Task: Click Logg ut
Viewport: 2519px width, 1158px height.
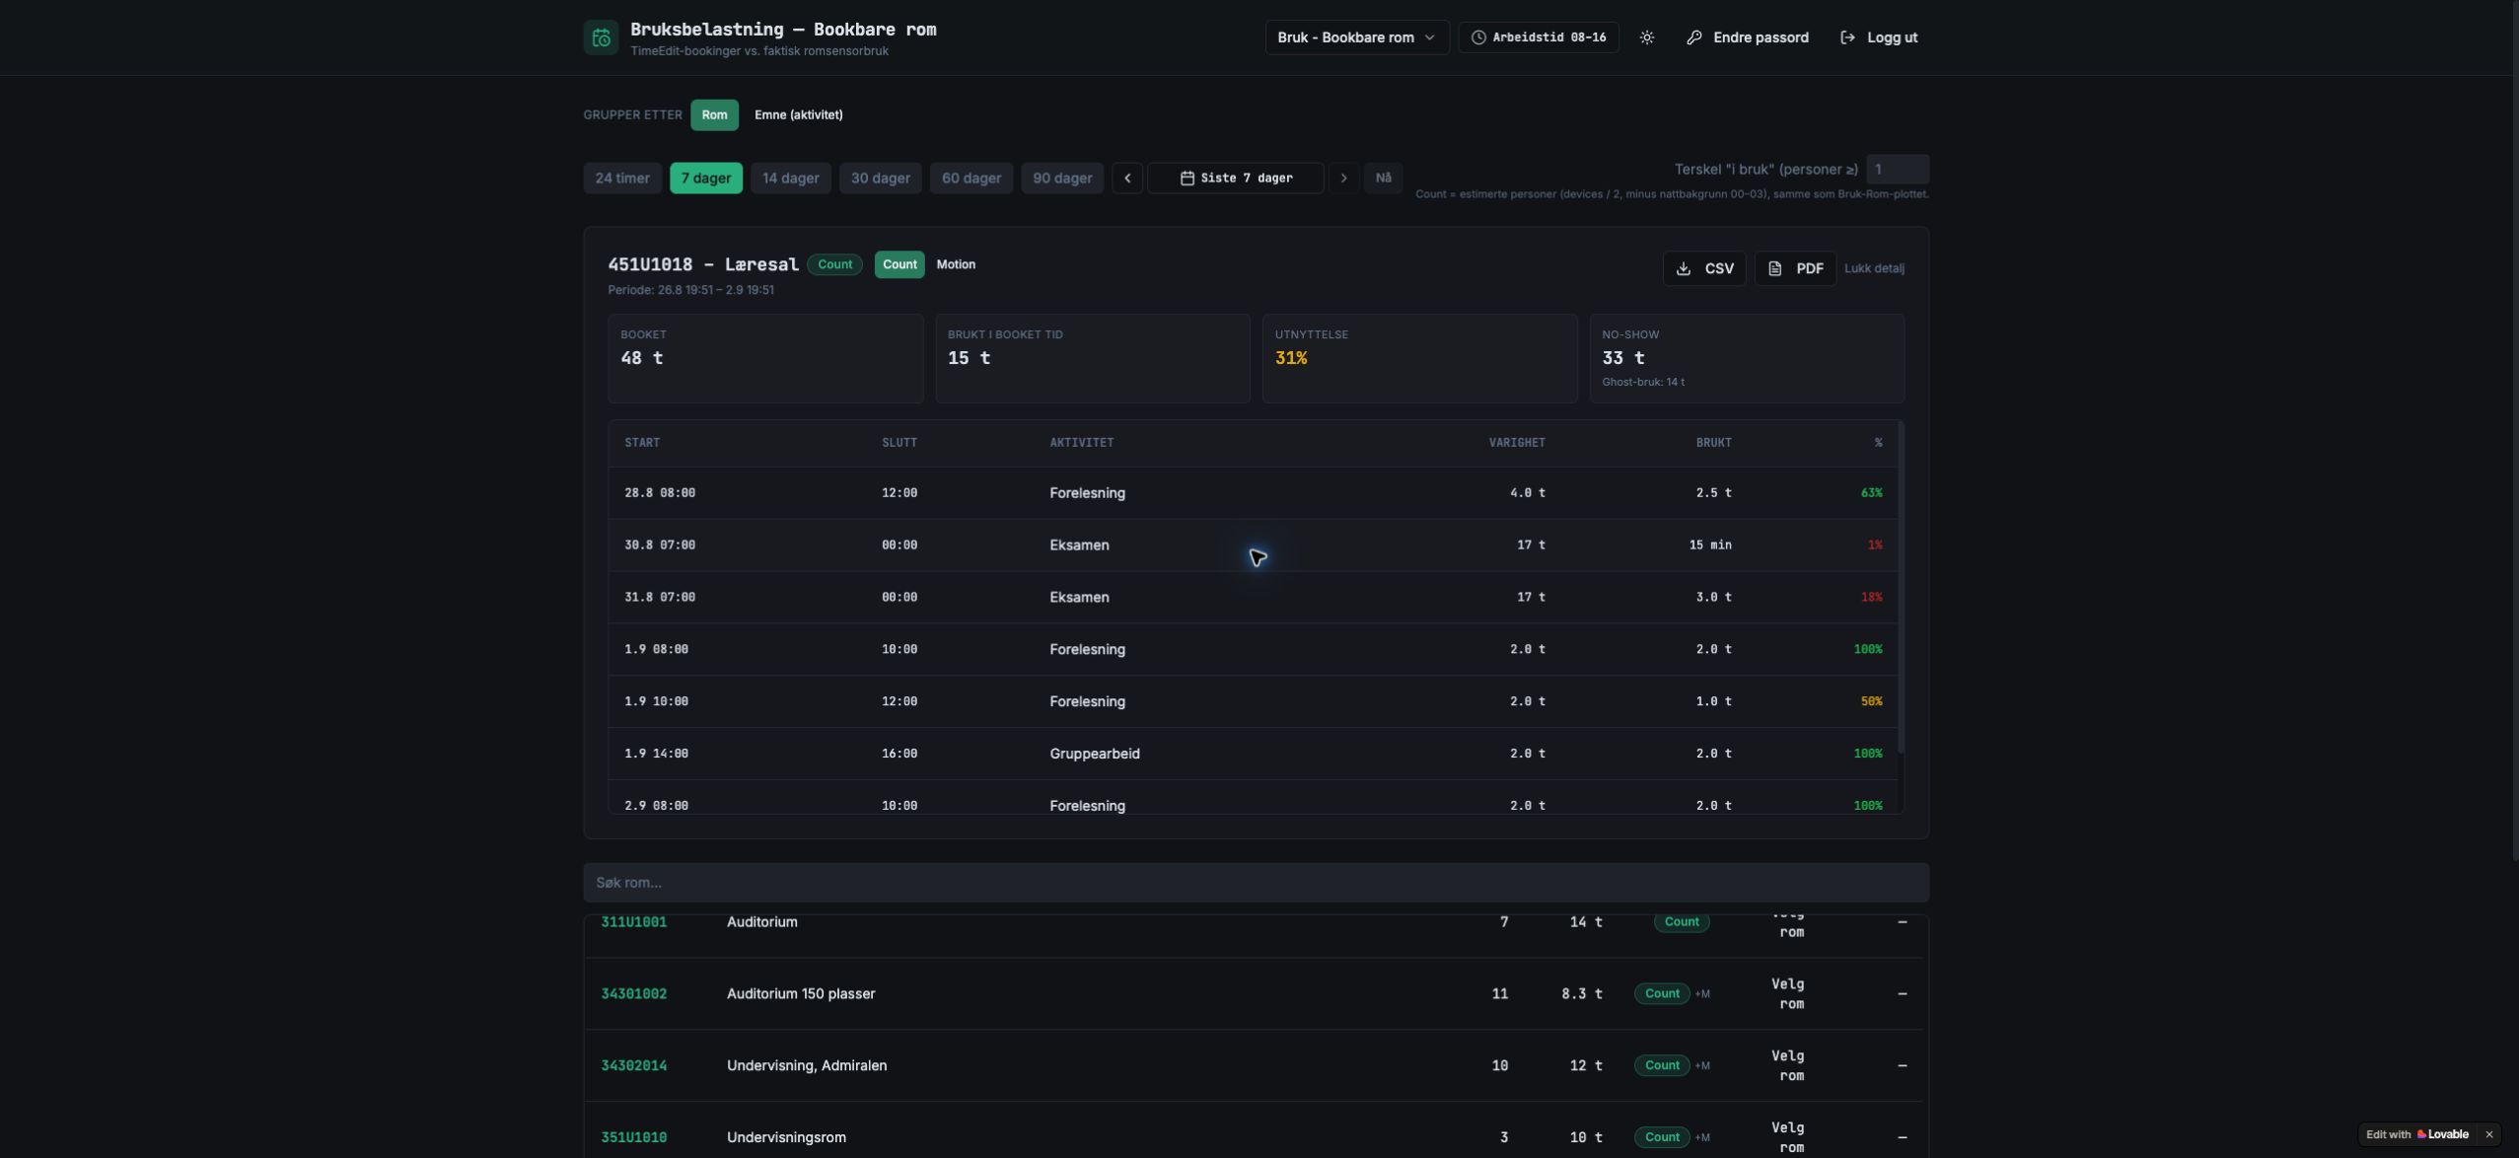Action: click(1878, 37)
